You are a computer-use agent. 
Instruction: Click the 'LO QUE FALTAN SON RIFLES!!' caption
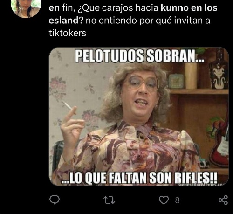(x=139, y=178)
